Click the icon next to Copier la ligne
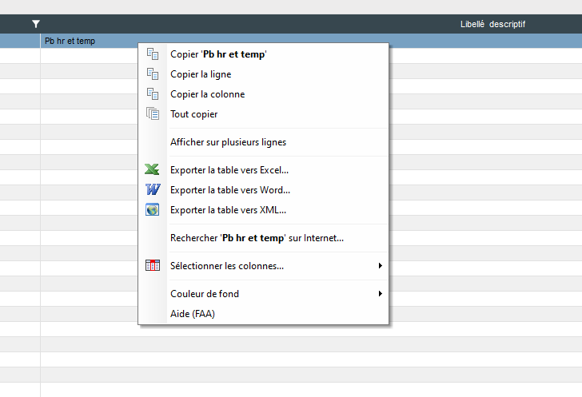The height and width of the screenshot is (397, 582). (x=152, y=74)
